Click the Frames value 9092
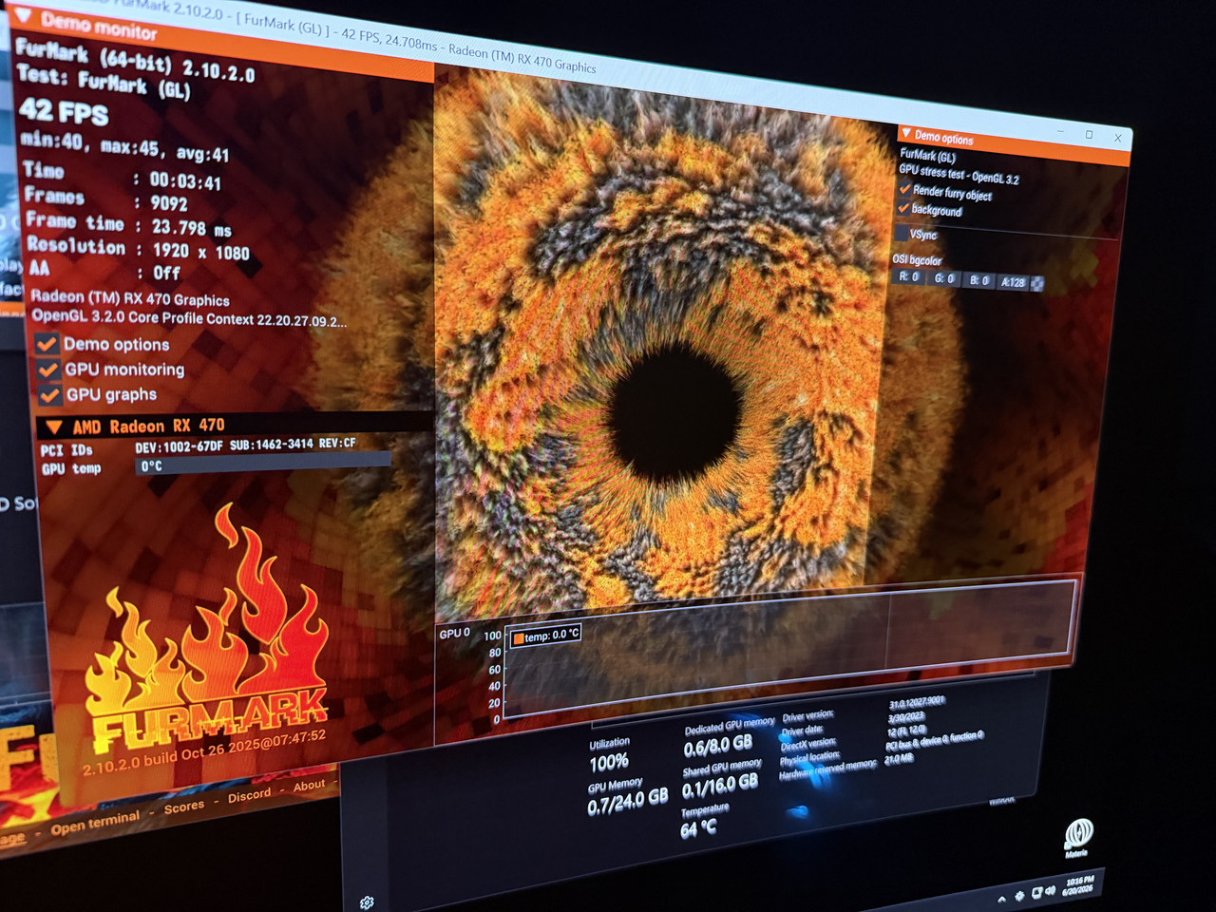Screen dimensions: 1216x912 click(169, 203)
